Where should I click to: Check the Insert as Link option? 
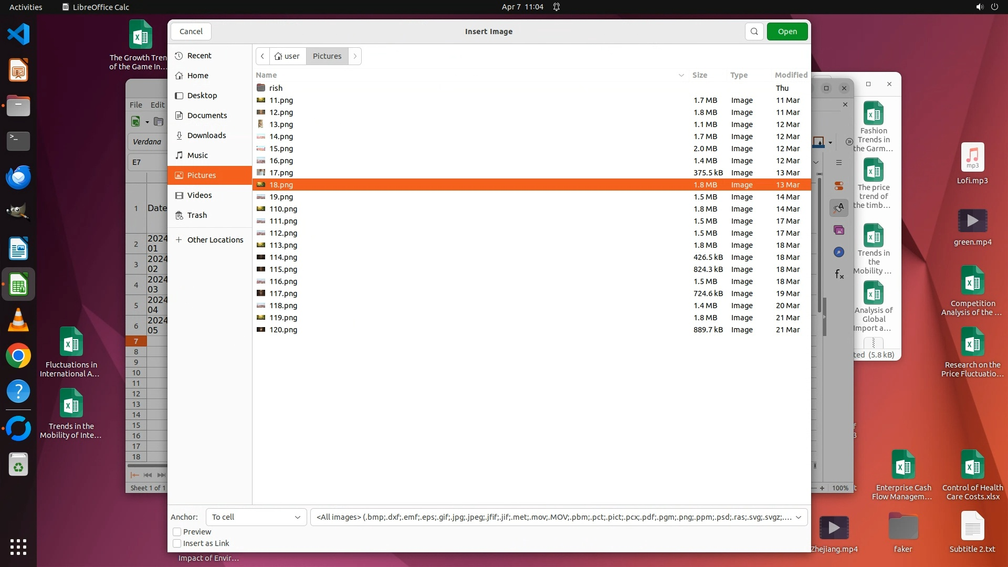pyautogui.click(x=177, y=543)
